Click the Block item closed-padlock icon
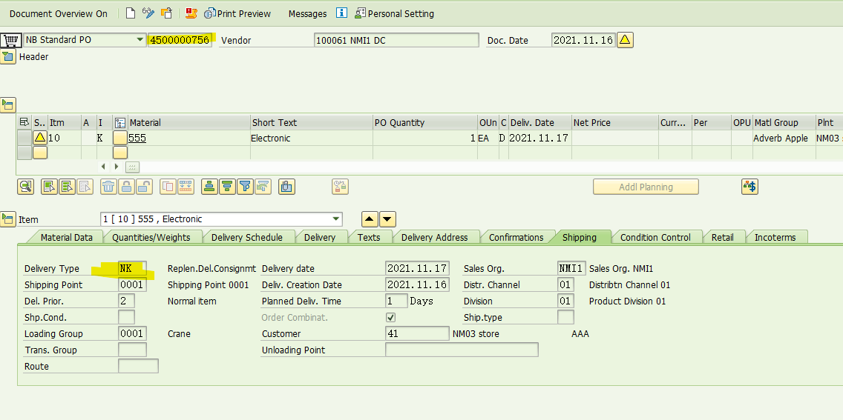This screenshot has height=420, width=843. pyautogui.click(x=126, y=187)
